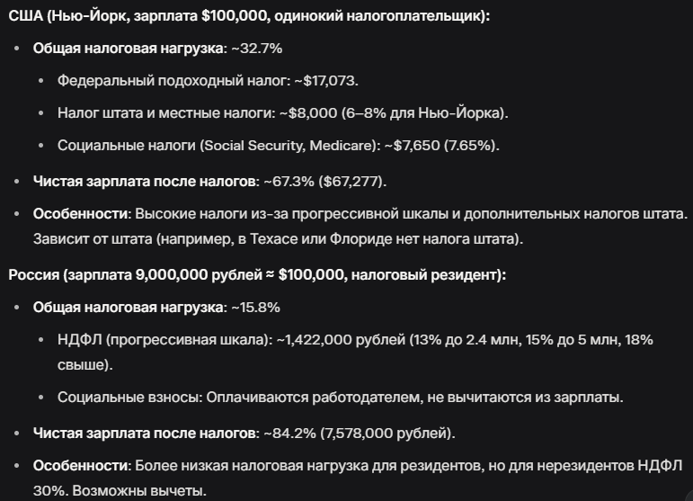Click the ~1,422,000 рублей amount
Viewport: 693px width, 501px height.
coord(341,340)
